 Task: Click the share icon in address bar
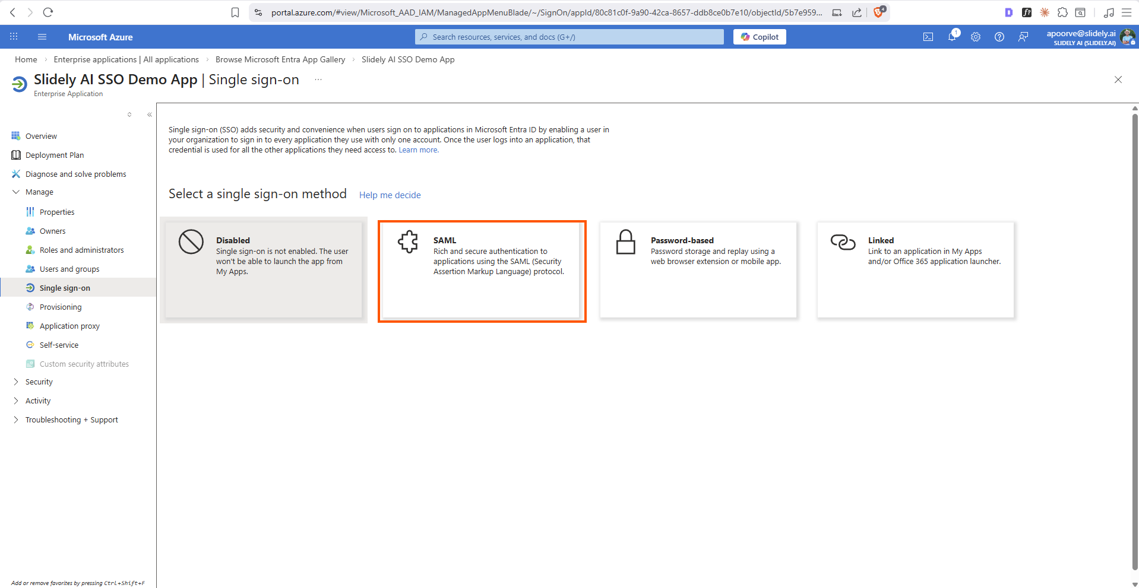(x=857, y=12)
